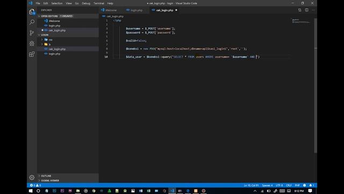Viewport: 344px width, 194px height.
Task: Open the Terminal menu
Action: coord(99,3)
